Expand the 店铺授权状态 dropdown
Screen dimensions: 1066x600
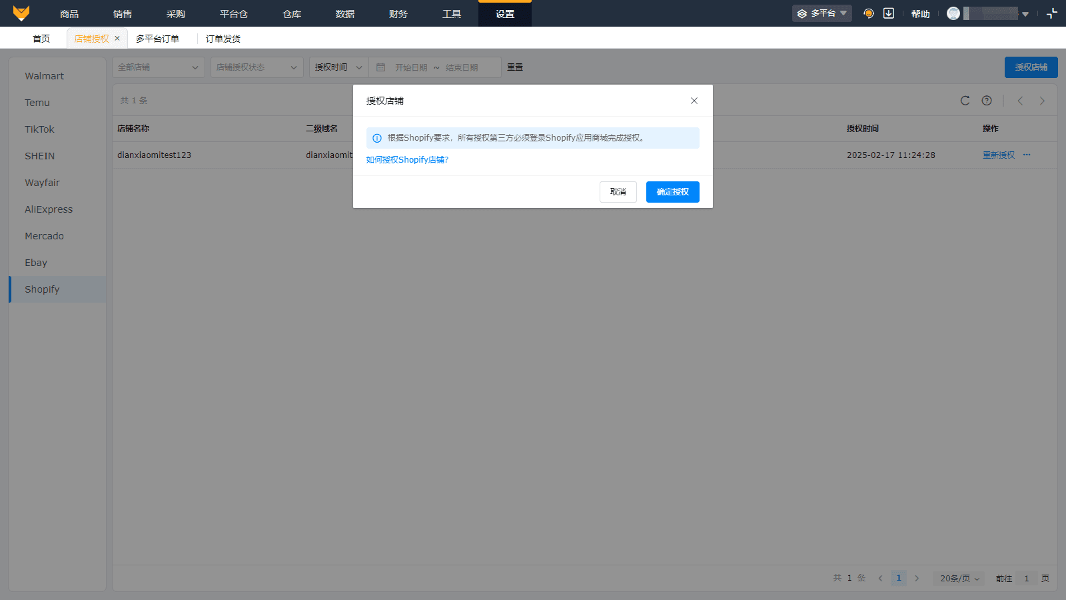point(256,67)
